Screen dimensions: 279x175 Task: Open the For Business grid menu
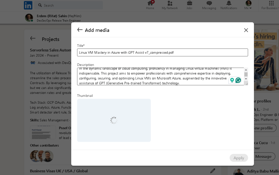point(270,5)
